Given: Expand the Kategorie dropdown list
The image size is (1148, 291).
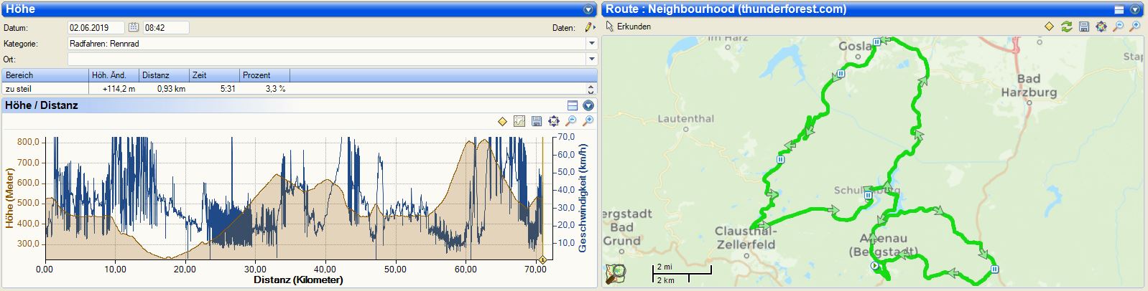Looking at the screenshot, I should tap(592, 44).
